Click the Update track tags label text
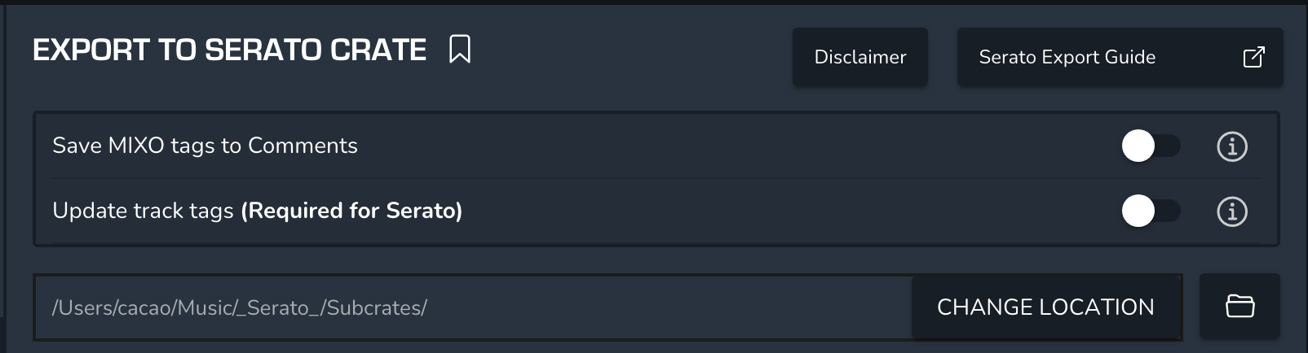Viewport: 1308px width, 353px height. [x=143, y=211]
